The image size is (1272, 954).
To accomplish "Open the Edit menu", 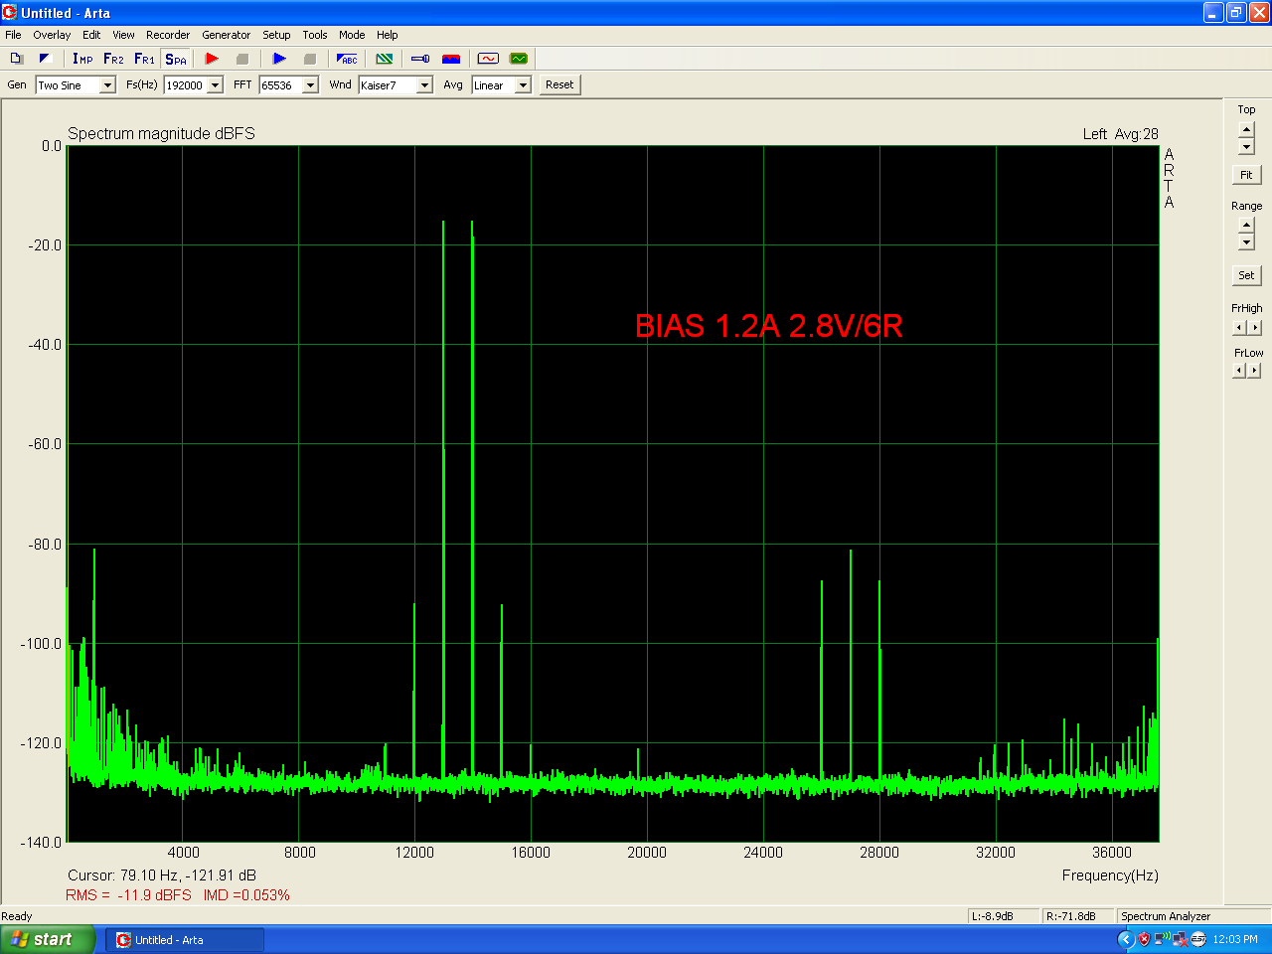I will [91, 35].
